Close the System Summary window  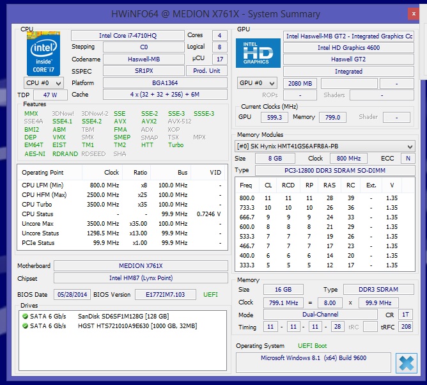click(x=414, y=13)
